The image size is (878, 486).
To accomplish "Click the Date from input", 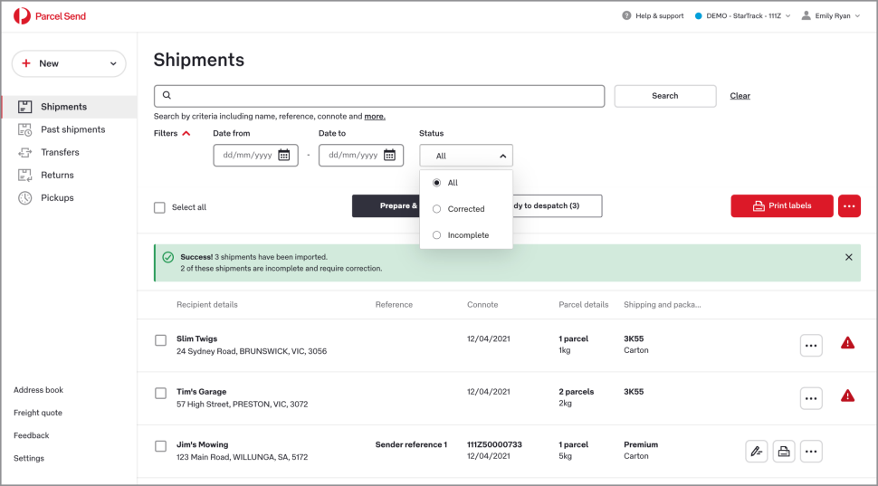I will point(255,155).
